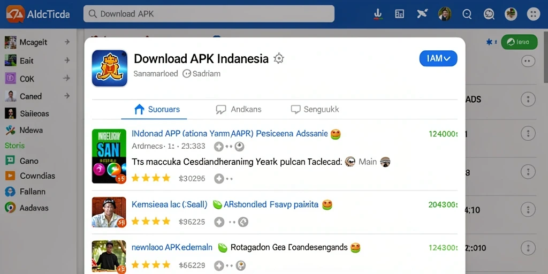Image resolution: width=548 pixels, height=274 pixels.
Task: Switch to the Suoruars tab
Action: (157, 109)
